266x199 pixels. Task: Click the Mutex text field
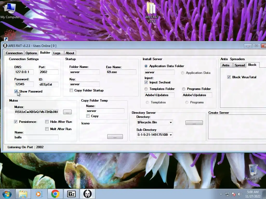(36, 112)
